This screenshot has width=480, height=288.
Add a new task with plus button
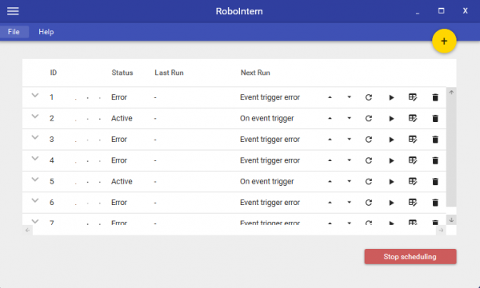pos(444,41)
